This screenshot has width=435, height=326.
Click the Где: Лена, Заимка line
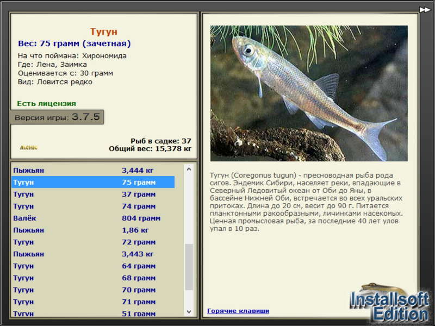(52, 64)
